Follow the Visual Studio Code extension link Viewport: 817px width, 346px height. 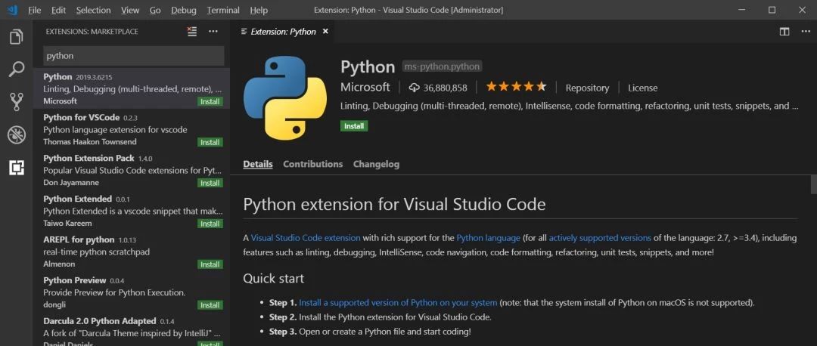tap(306, 238)
